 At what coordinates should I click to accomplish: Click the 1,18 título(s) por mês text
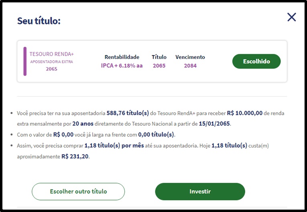[x=114, y=146]
